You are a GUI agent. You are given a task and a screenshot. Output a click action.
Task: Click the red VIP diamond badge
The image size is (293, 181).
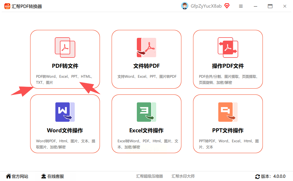tap(227, 6)
